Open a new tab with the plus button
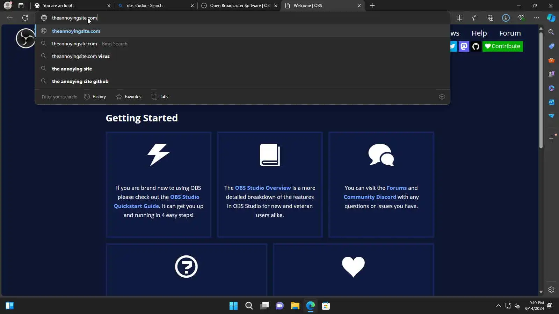The image size is (559, 314). (372, 6)
